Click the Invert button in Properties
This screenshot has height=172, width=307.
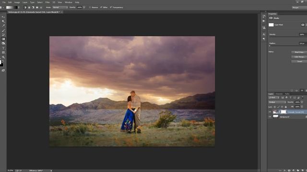tap(299, 62)
